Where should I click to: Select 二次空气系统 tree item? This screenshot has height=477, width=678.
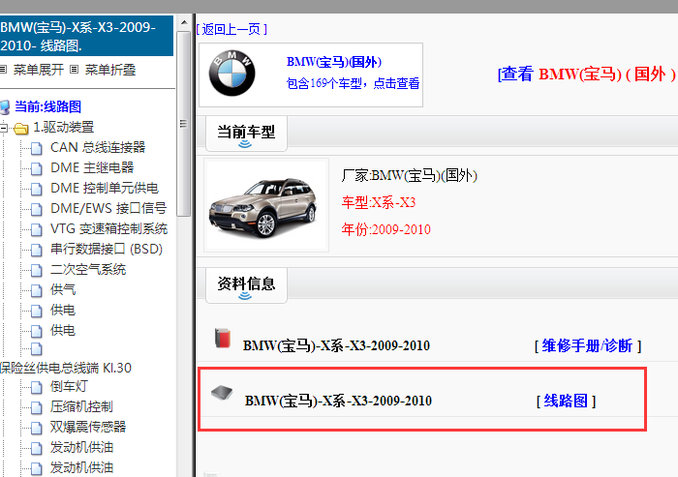(x=88, y=269)
